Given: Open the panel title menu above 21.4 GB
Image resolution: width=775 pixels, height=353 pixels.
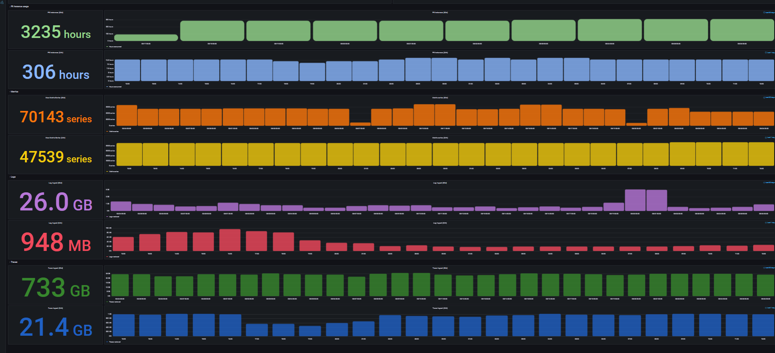Looking at the screenshot, I should point(55,308).
